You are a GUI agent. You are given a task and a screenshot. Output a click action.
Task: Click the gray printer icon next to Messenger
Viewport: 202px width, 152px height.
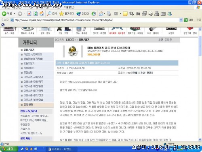point(157,14)
